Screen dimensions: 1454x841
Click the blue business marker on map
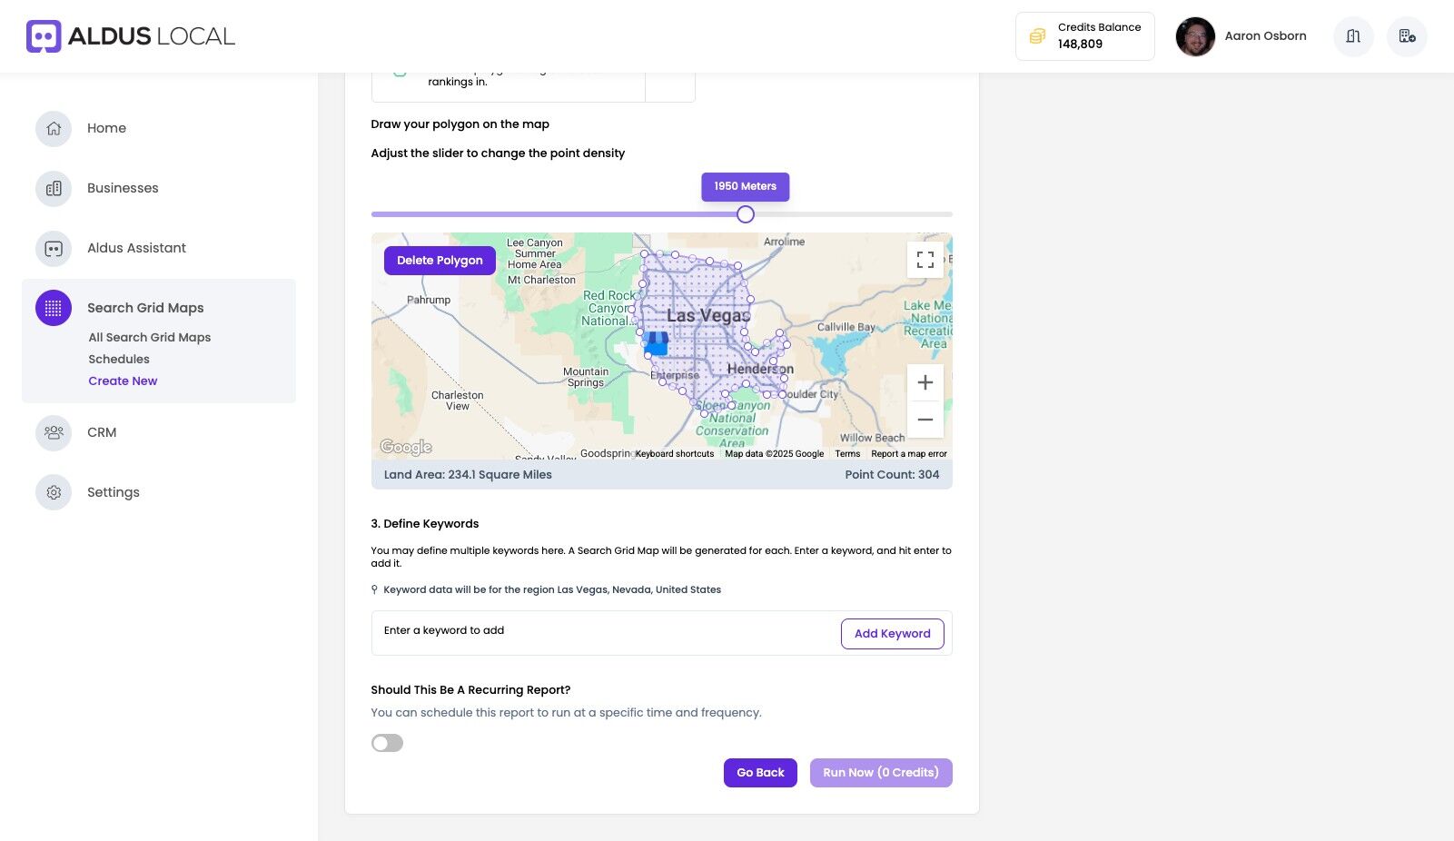[x=657, y=343]
